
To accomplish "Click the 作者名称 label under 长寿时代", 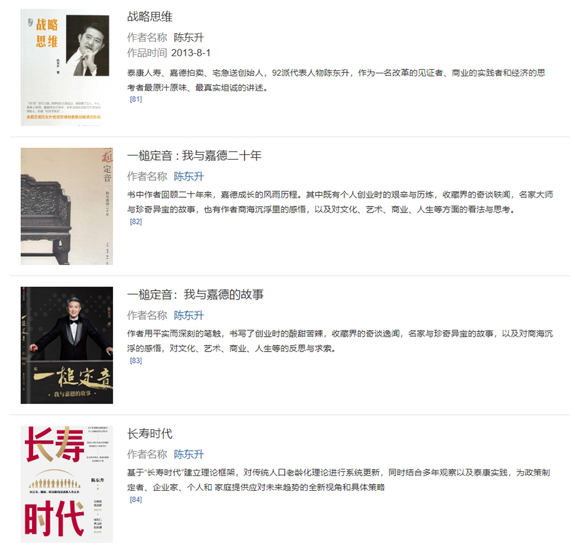I will [x=147, y=455].
